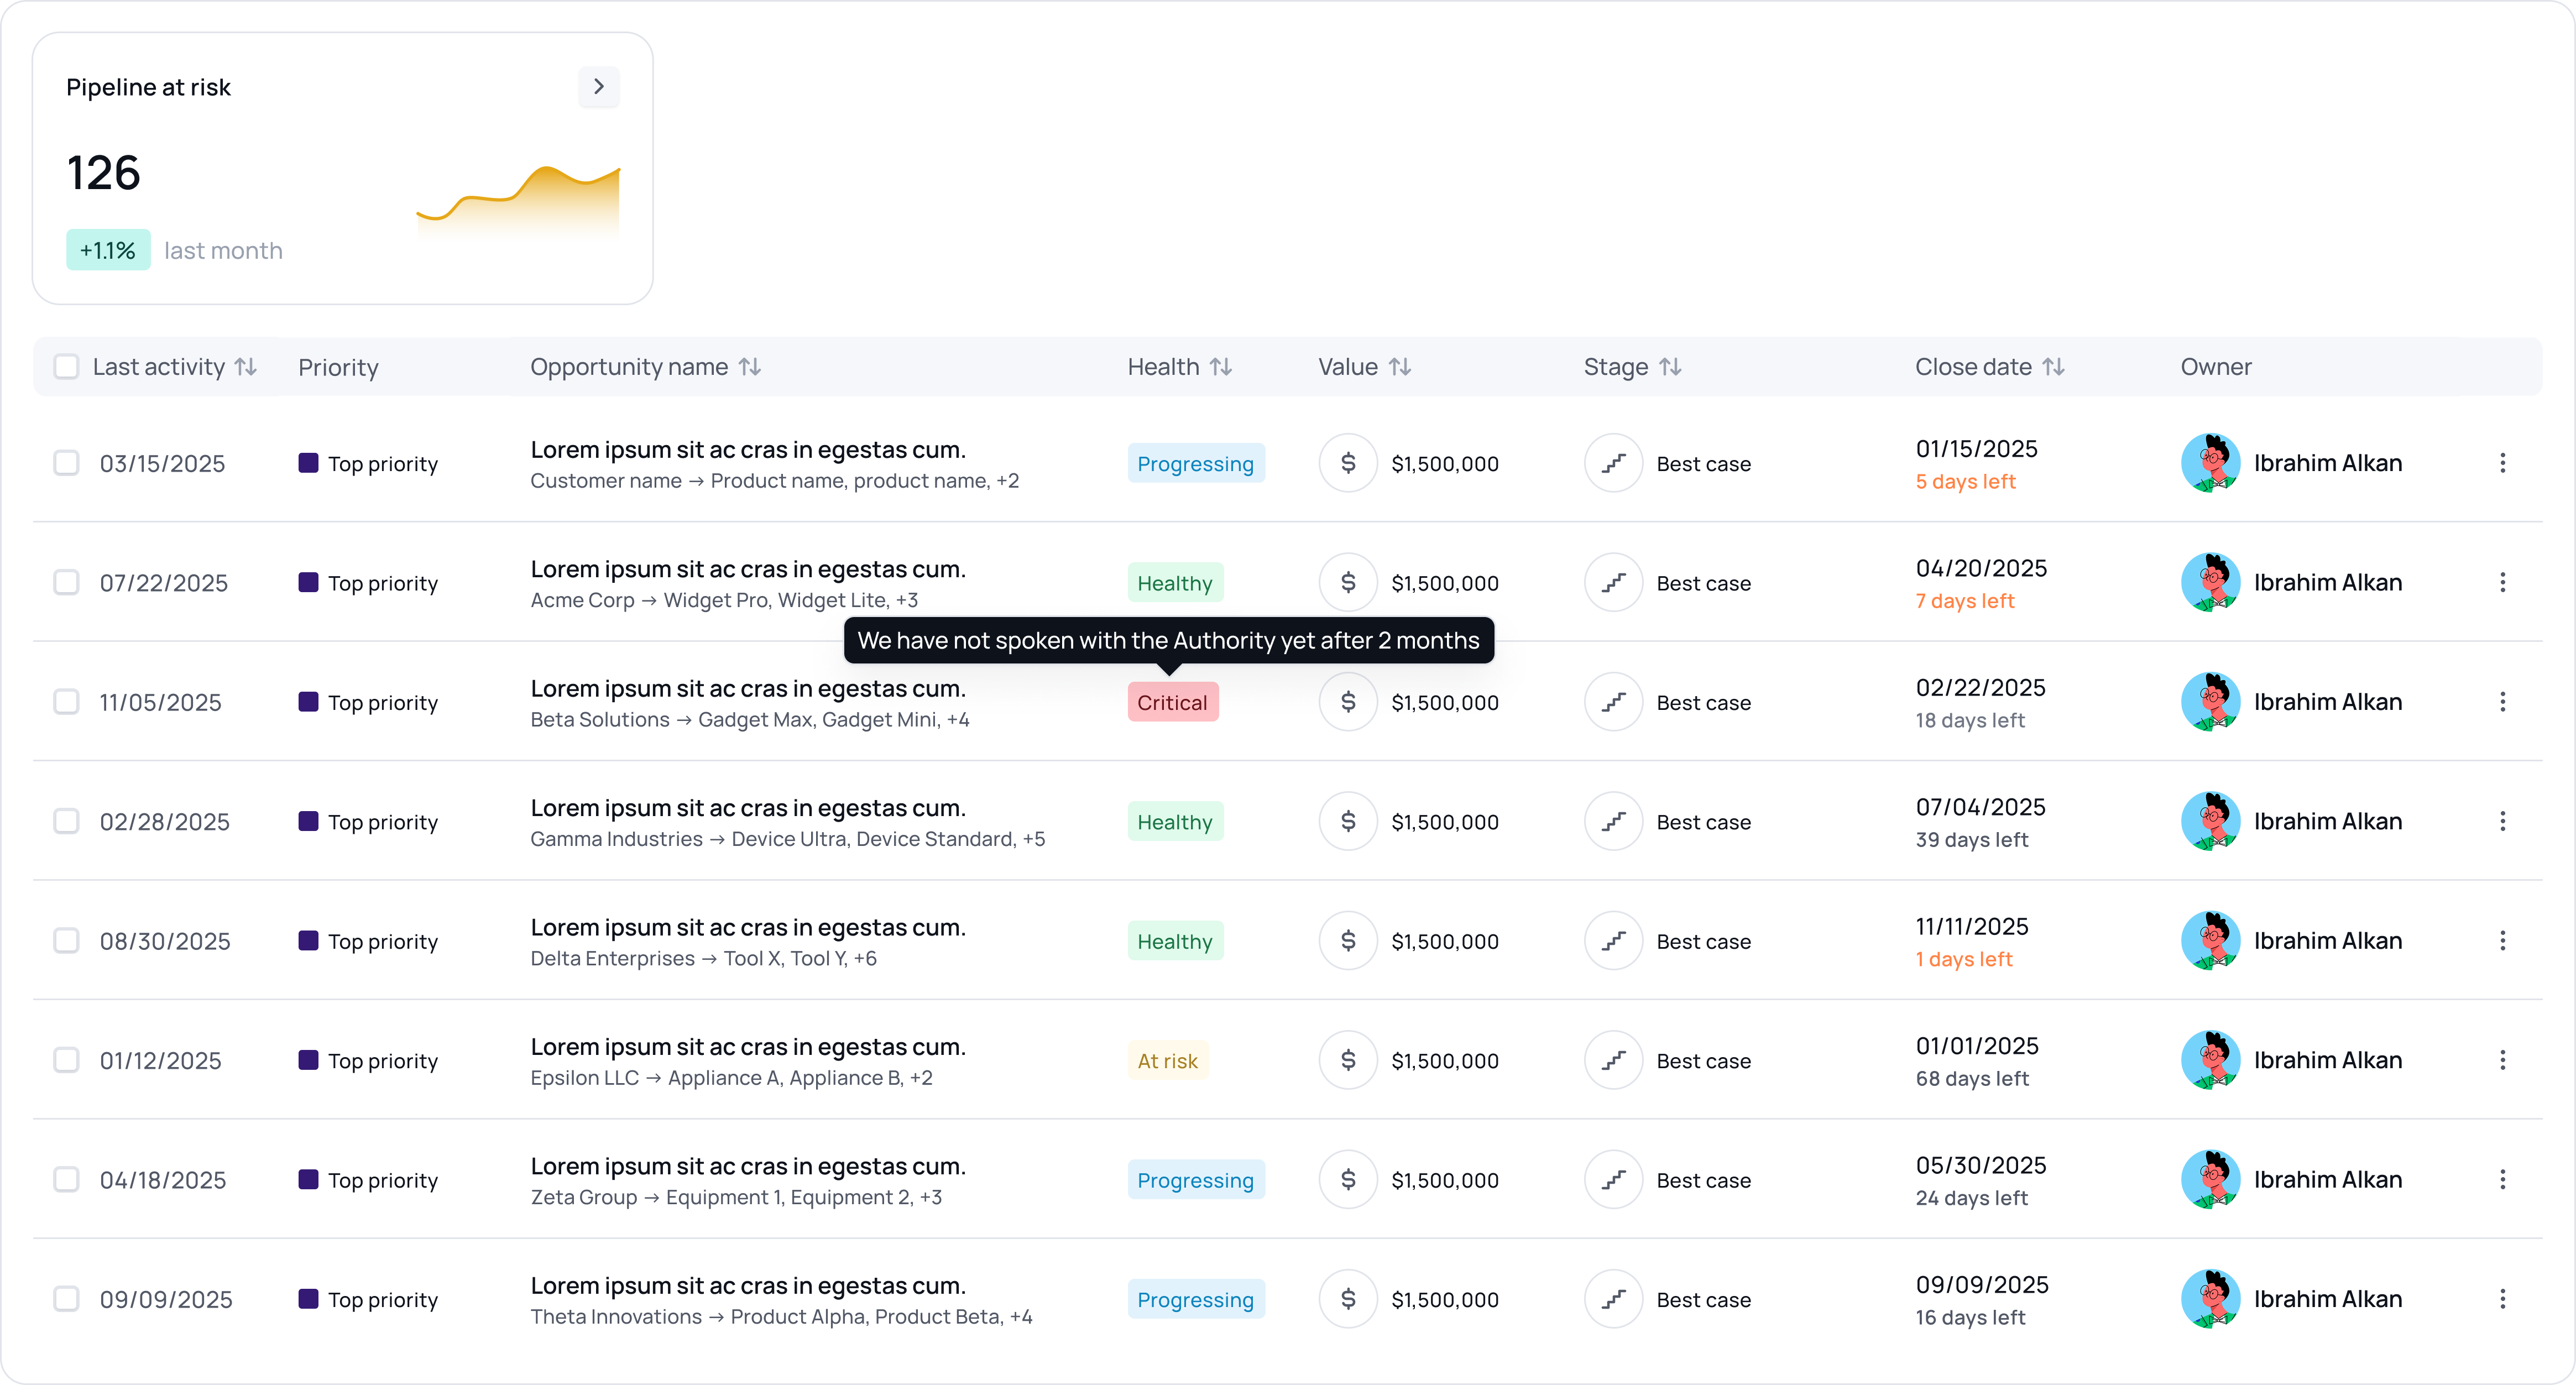Open Theta Innovations opportunity name link
2576x1385 pixels.
click(x=747, y=1285)
